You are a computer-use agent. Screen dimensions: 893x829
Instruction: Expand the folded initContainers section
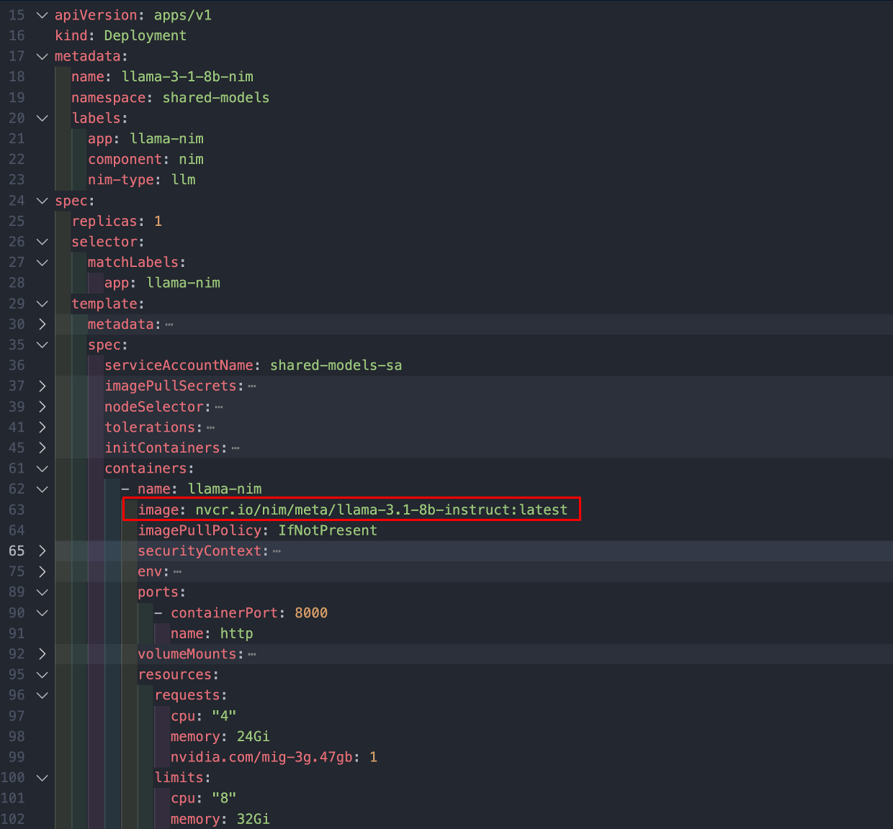tap(42, 448)
